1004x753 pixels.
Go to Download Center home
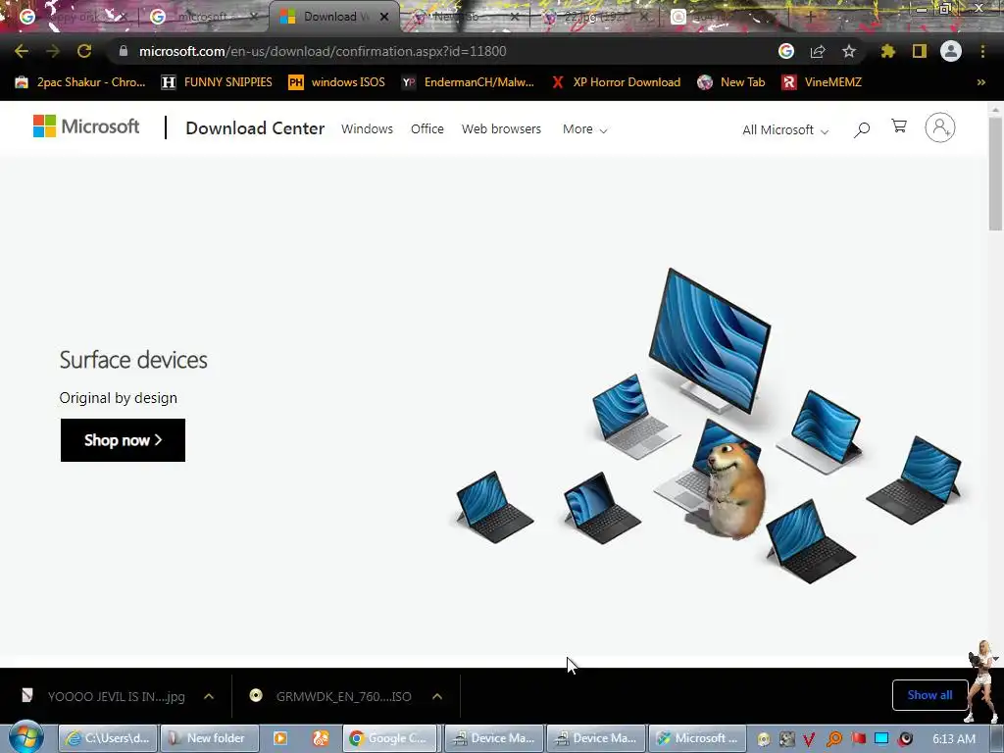point(255,128)
